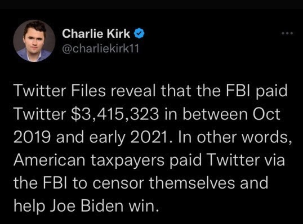Click the Charlie Kirk display name
The height and width of the screenshot is (224, 303).
pyautogui.click(x=96, y=34)
